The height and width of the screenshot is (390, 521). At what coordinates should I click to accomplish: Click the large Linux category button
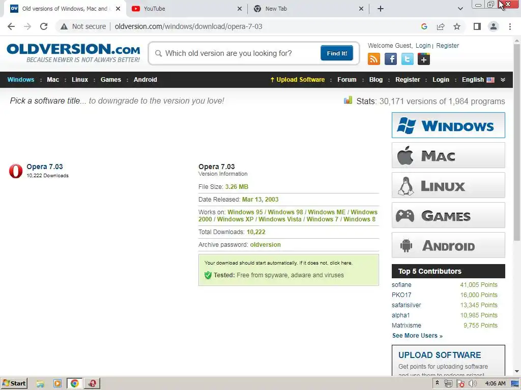tap(448, 185)
